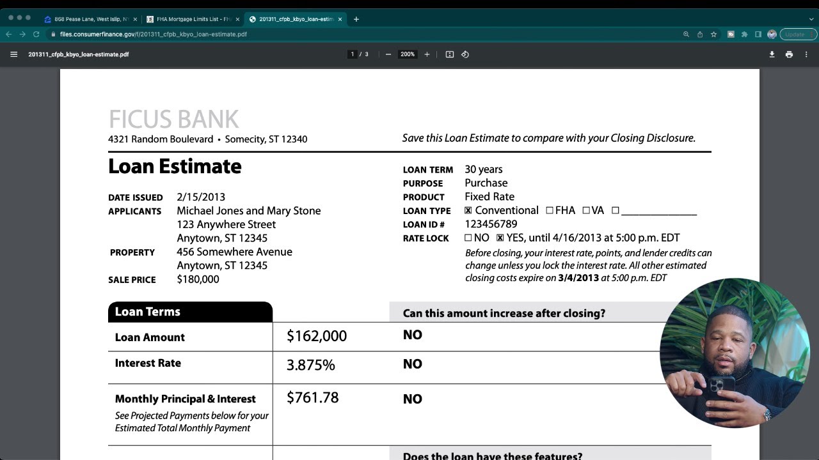Click the Loan Estimate title
Screen dimensions: 819x460
click(175, 166)
